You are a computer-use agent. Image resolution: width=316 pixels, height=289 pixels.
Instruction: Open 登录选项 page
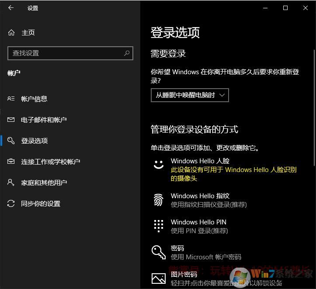click(35, 141)
